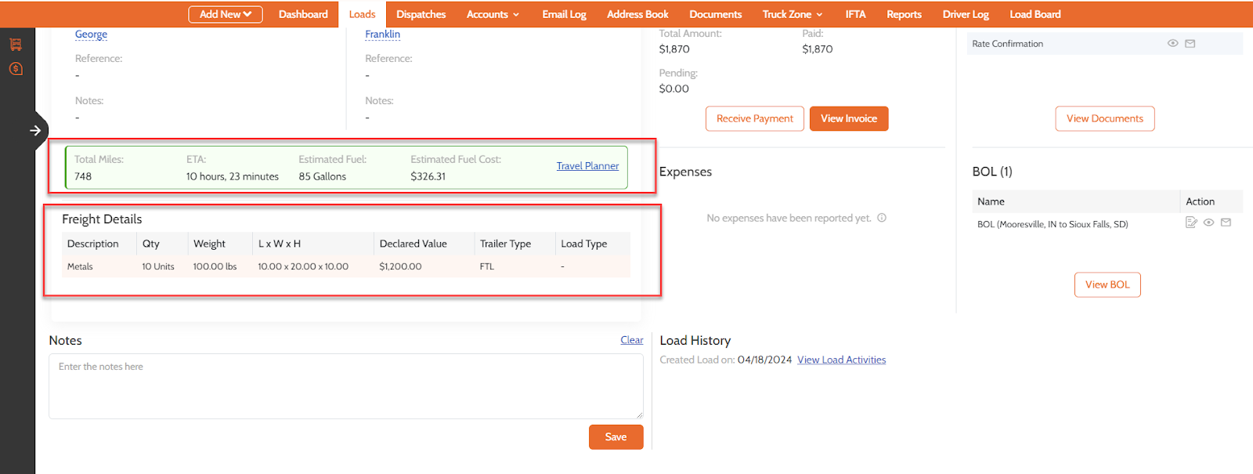Screen dimensions: 1253x474
Task: Click the BOL (1) section heading
Action: coord(992,172)
